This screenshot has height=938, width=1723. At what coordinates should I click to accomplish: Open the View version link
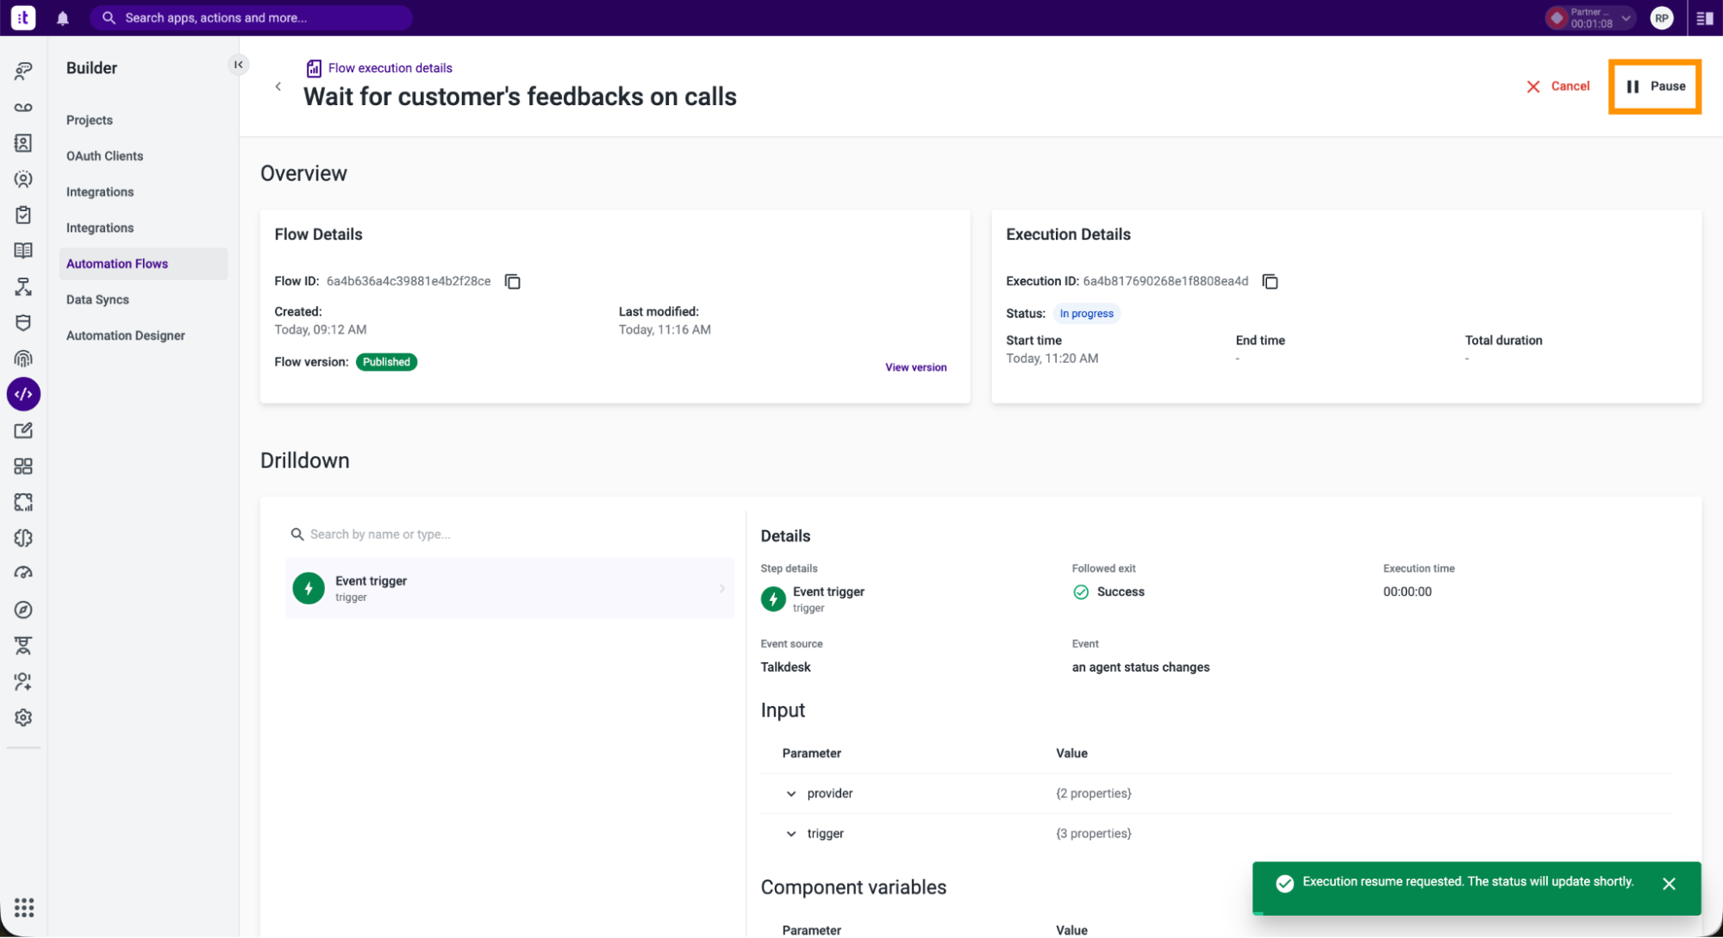click(x=915, y=367)
